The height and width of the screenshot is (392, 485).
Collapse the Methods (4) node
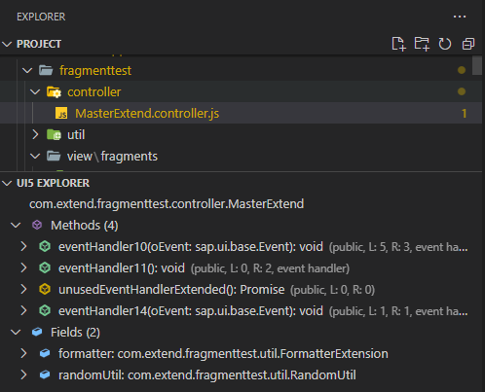click(x=16, y=225)
